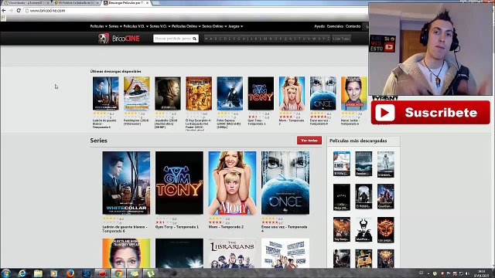Screen dimensions: 495x278
Task: Open the Once poster in latest downloads
Action: 323,93
